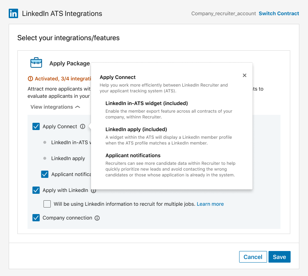
Task: Uncheck the Apply Connect checkbox
Action: click(x=36, y=126)
